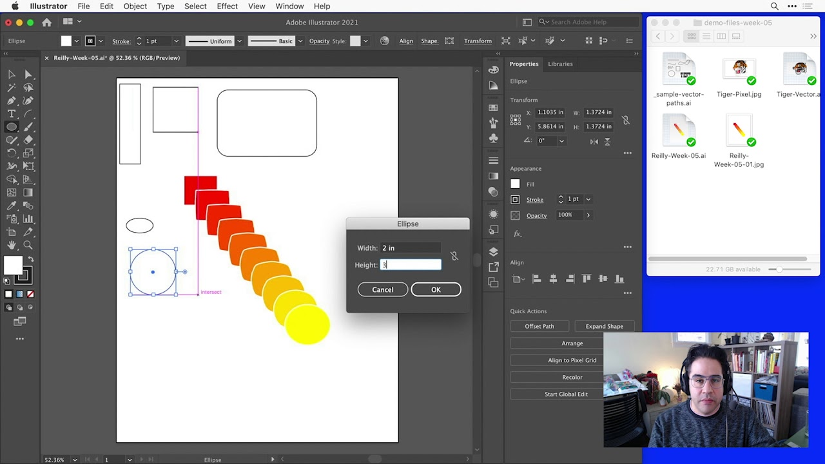Select the Artboard tool
Viewport: 825px width, 464px height.
click(12, 232)
